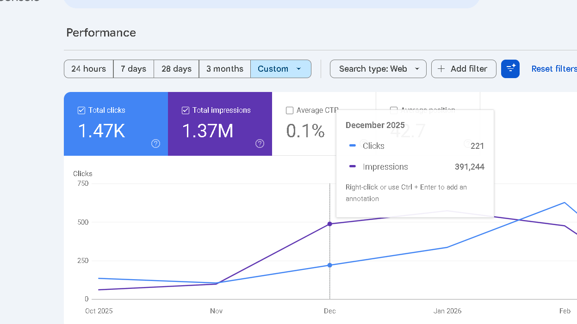Screen dimensions: 577x324
Task: Open the Search type: Web dropdown
Action: pyautogui.click(x=378, y=68)
